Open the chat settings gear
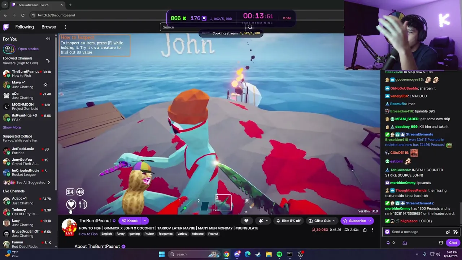Image resolution: width=462 pixels, height=260 pixels. pos(441,243)
